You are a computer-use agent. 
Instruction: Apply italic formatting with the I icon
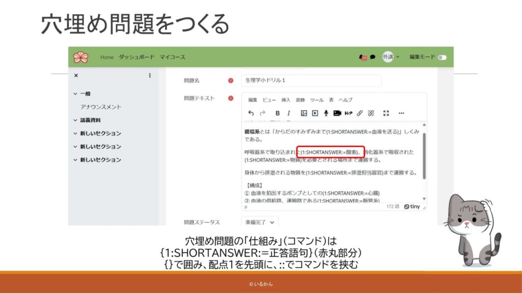pyautogui.click(x=289, y=113)
